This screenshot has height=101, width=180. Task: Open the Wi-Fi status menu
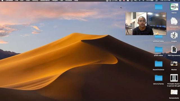click(x=143, y=1)
